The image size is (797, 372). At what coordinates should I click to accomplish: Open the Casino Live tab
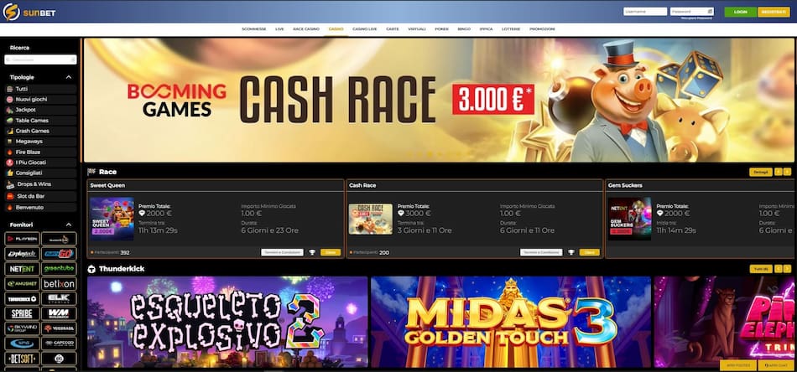[x=364, y=29]
